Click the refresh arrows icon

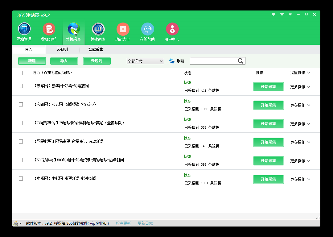coord(172,61)
